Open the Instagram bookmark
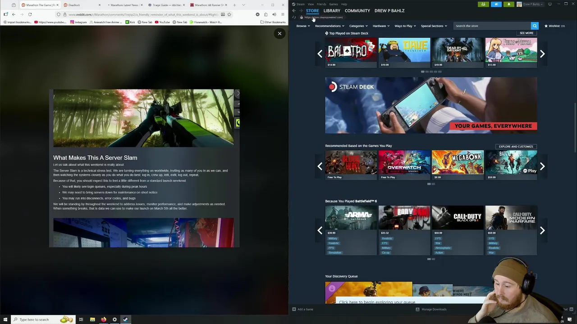The width and height of the screenshot is (577, 324). pyautogui.click(x=78, y=22)
